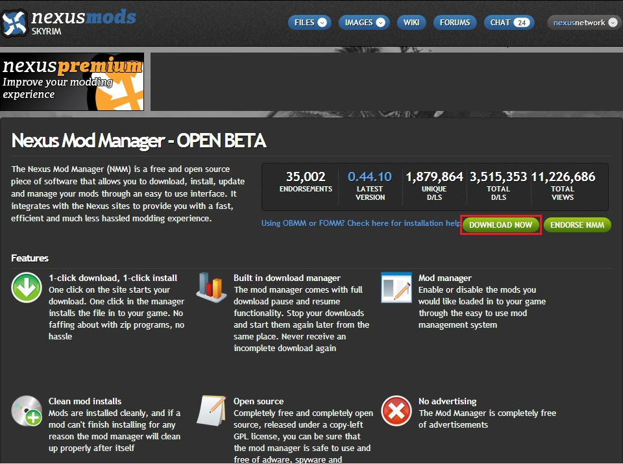This screenshot has height=464, width=623.
Task: Click the '1-click download, 1-click install' title
Action: (113, 278)
